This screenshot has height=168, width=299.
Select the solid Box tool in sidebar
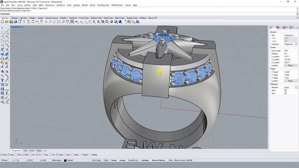(2, 54)
